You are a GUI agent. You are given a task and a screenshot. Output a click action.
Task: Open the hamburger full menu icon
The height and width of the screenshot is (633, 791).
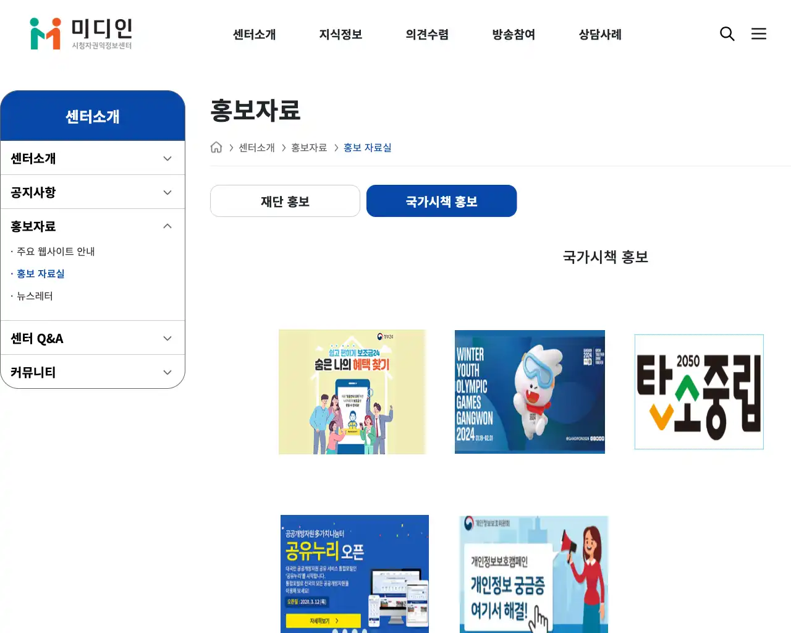[759, 34]
